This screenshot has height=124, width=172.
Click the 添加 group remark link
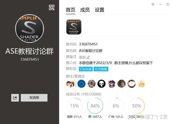(82, 57)
